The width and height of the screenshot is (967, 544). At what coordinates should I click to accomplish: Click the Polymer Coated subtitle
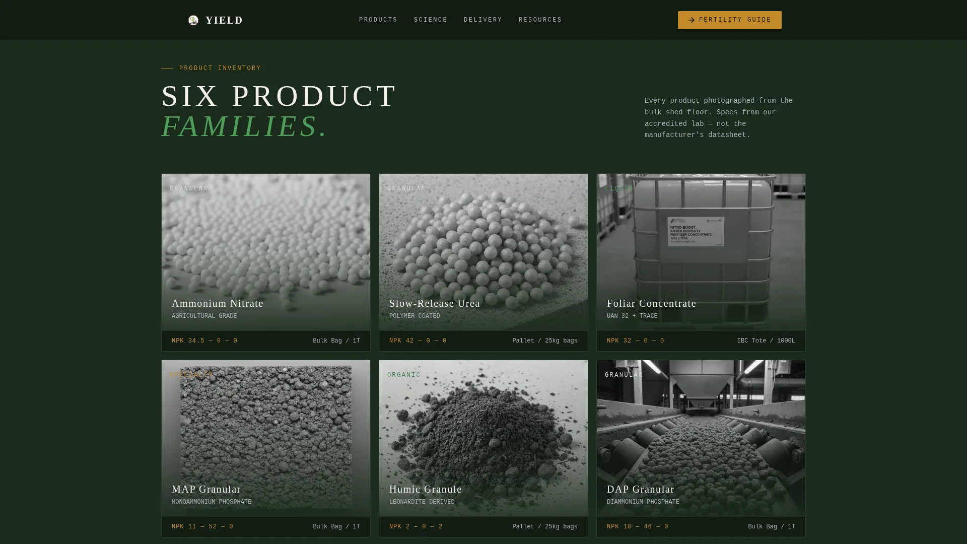[415, 316]
